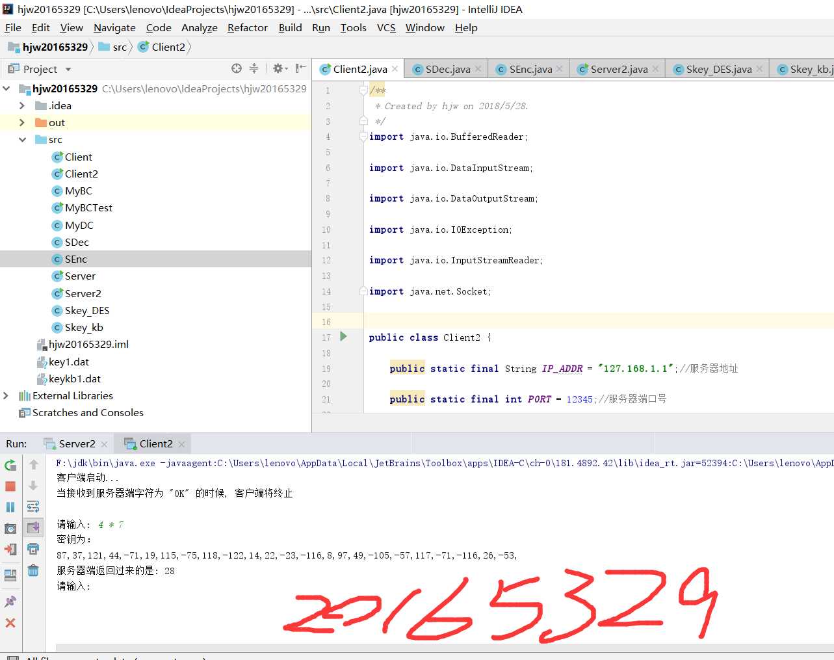The image size is (834, 660).
Task: Select hjw20165329.iml file
Action: tap(83, 344)
